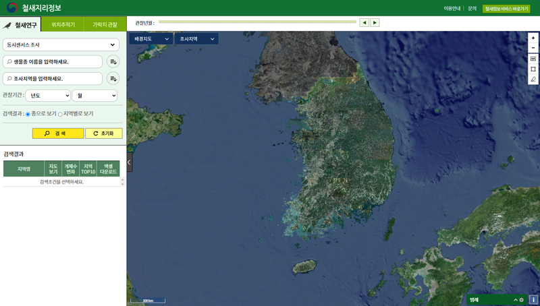
Task: Step timeline backward with left arrow
Action: (x=364, y=23)
